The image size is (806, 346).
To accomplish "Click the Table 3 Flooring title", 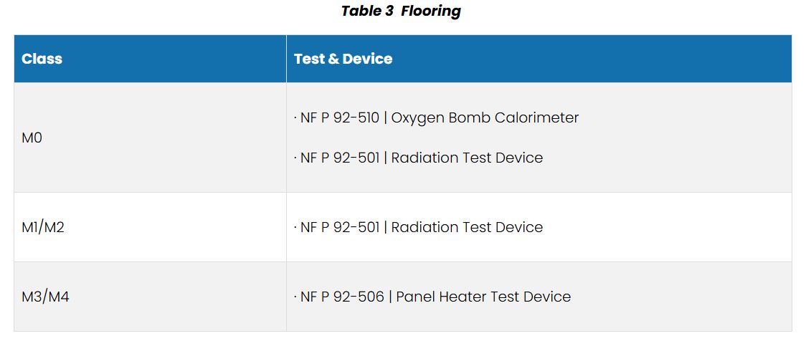I will click(x=401, y=11).
